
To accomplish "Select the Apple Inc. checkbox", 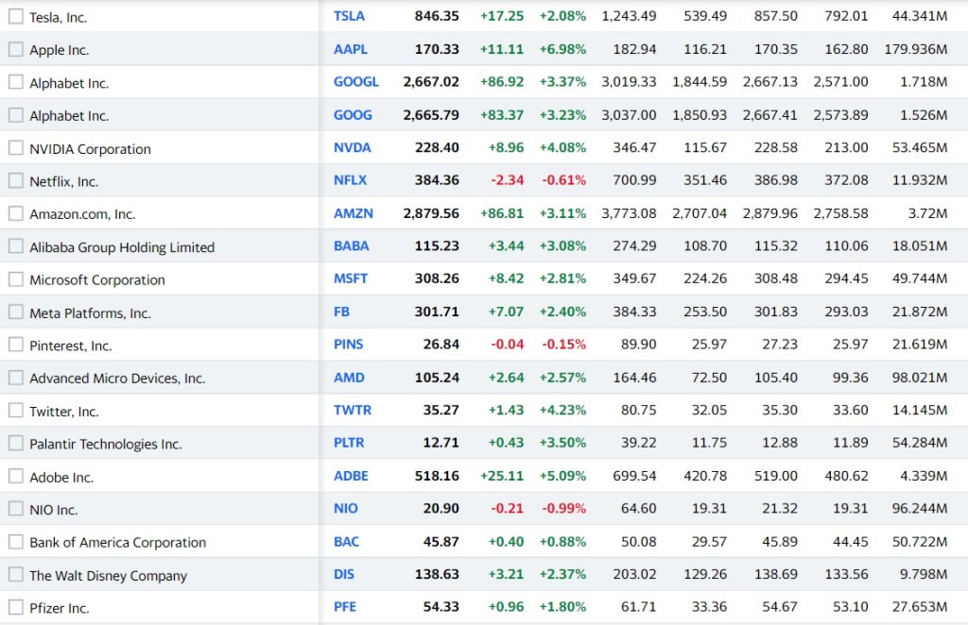I will [15, 49].
